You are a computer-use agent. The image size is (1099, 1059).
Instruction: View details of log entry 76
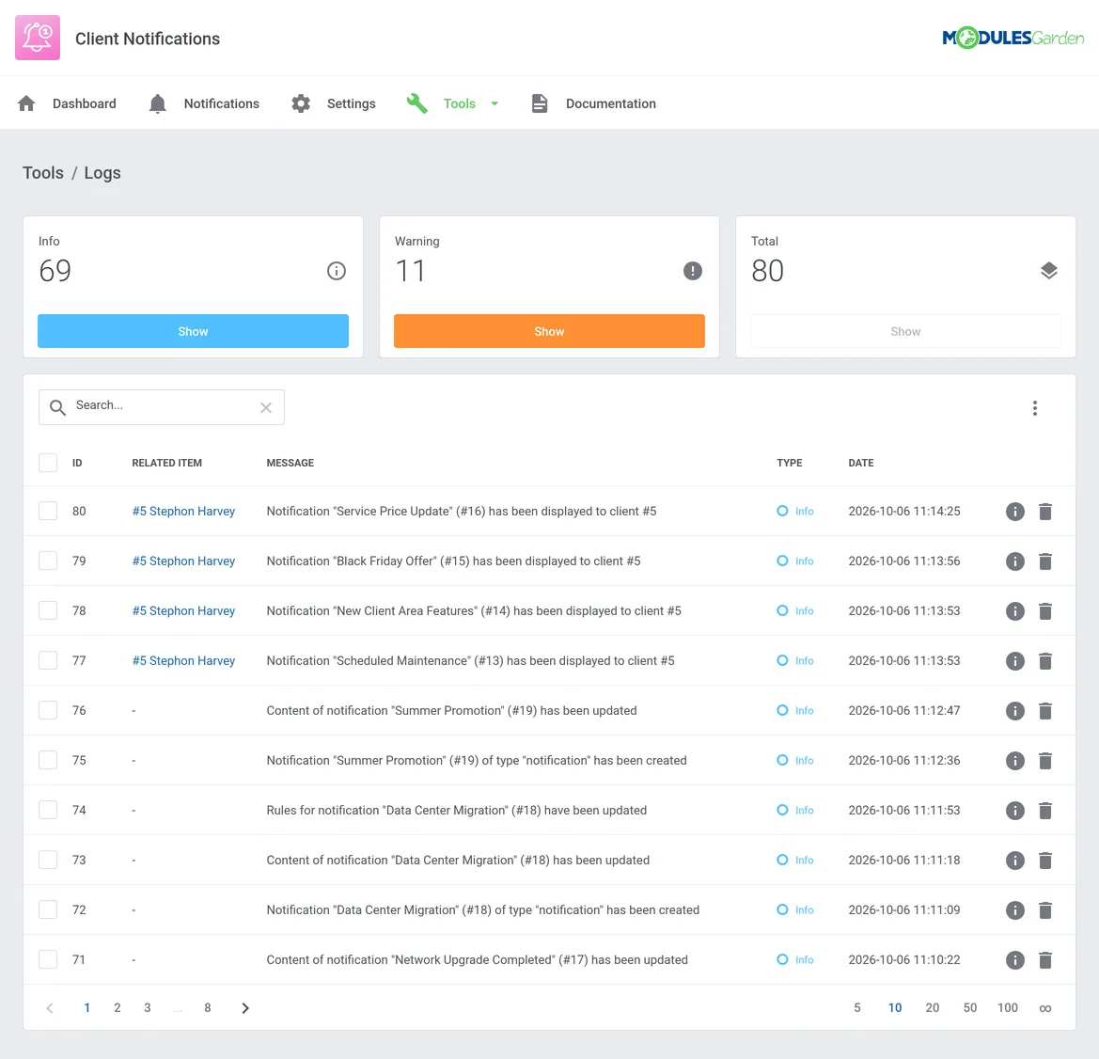[x=1015, y=710]
